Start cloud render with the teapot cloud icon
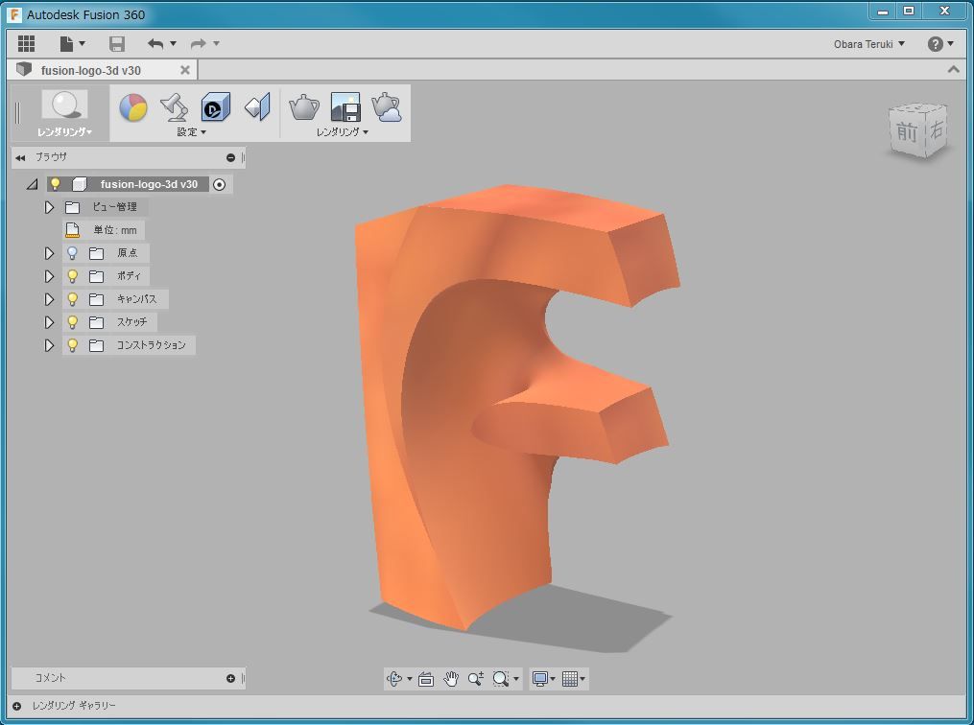Viewport: 974px width, 725px height. (387, 107)
